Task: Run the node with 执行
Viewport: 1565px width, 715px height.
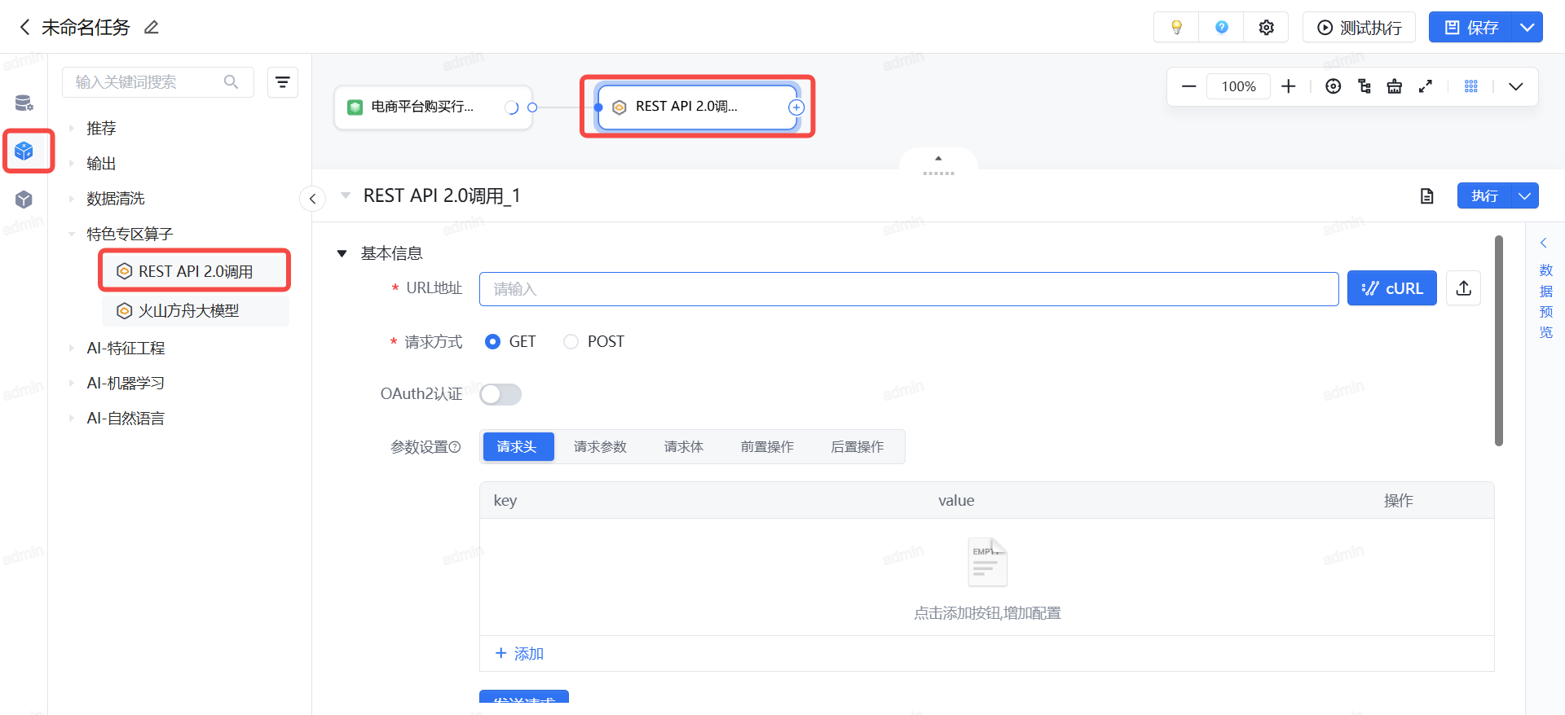Action: (1484, 196)
